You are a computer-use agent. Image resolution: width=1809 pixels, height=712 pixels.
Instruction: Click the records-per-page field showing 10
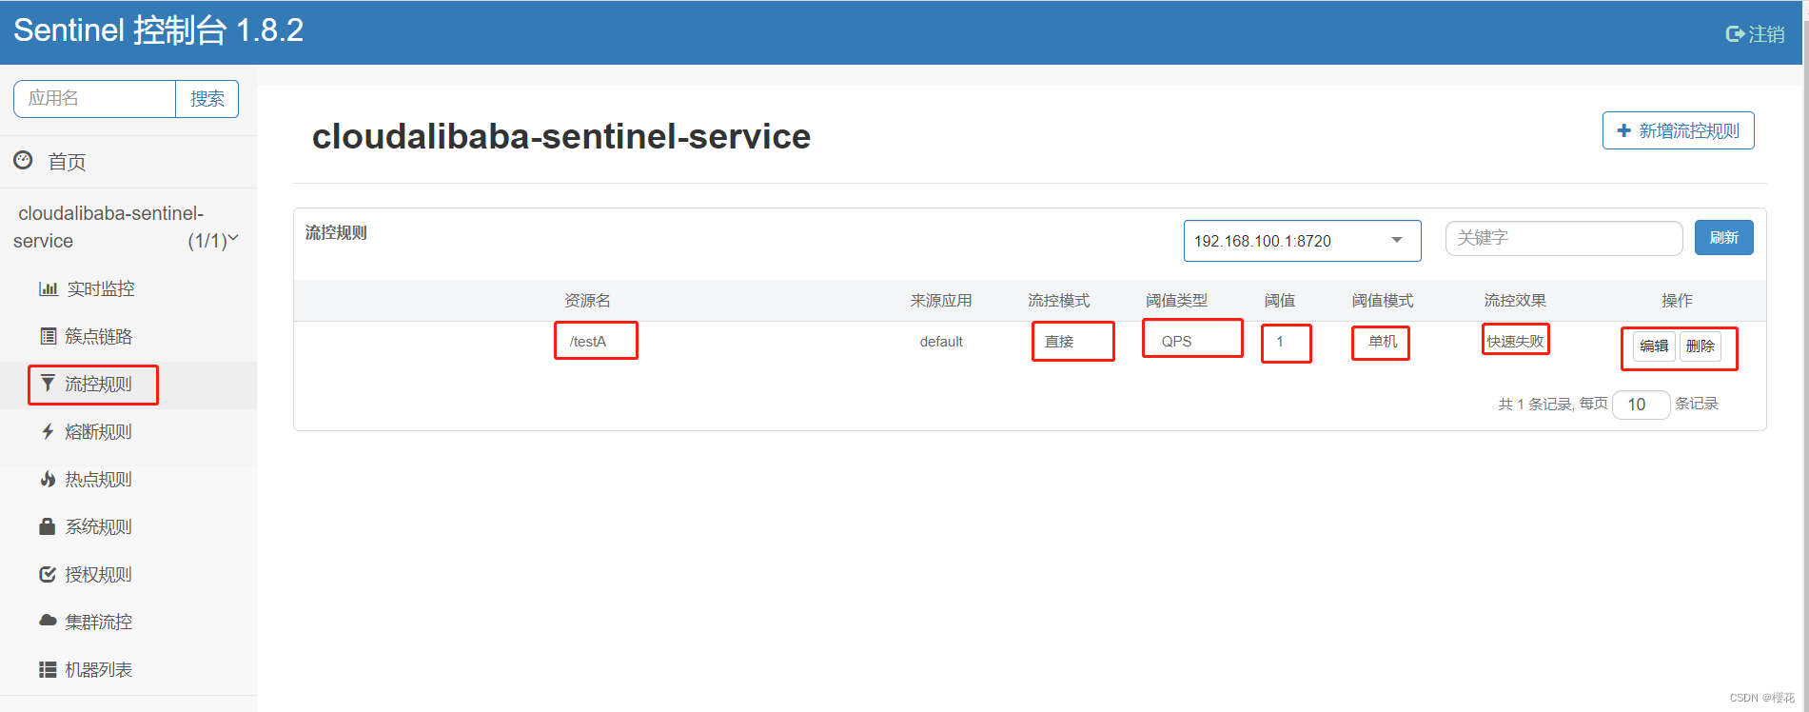(x=1641, y=405)
